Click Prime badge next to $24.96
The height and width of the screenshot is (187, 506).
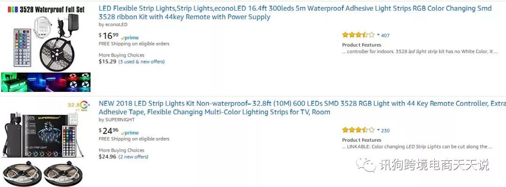click(x=130, y=133)
